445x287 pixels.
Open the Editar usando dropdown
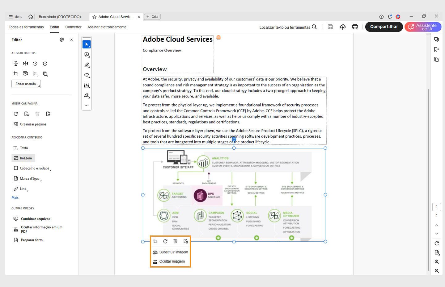[26, 84]
